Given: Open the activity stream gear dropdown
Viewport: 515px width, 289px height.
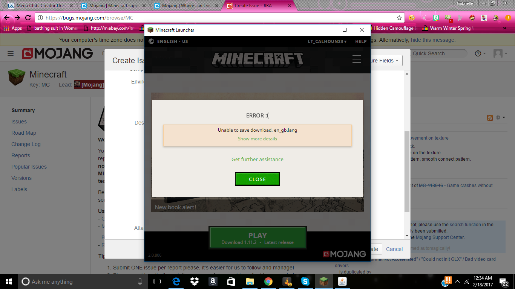Looking at the screenshot, I should (500, 118).
